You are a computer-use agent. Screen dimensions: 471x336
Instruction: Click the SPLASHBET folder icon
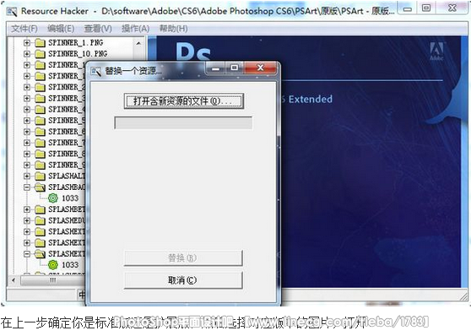pos(40,209)
